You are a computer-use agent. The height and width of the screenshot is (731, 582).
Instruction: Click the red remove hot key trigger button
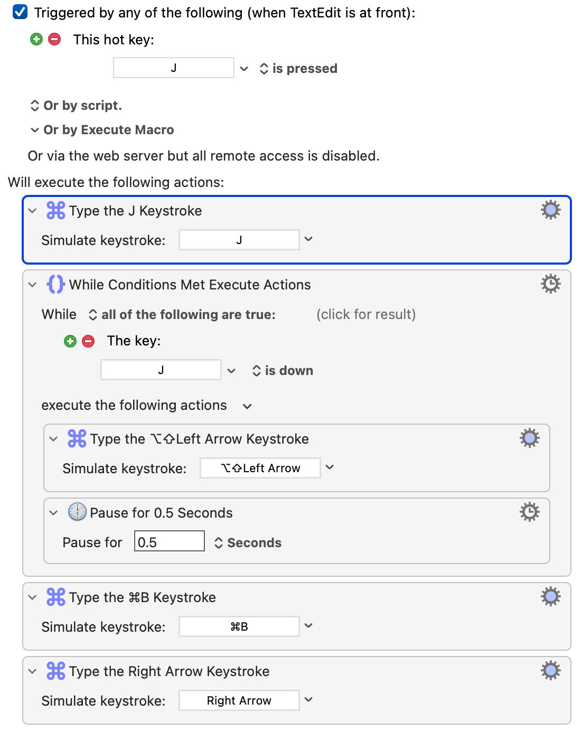click(x=54, y=39)
